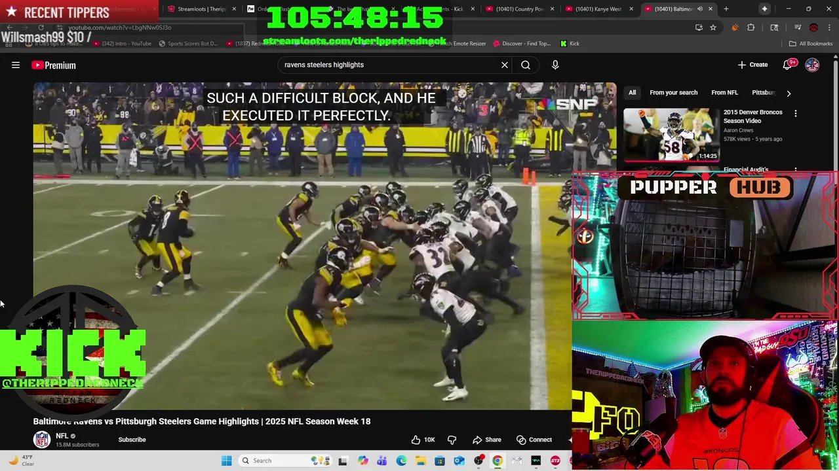Image resolution: width=839 pixels, height=471 pixels.
Task: Select the From your search chip
Action: [x=673, y=92]
